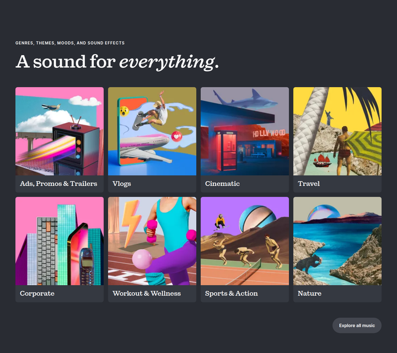Image resolution: width=397 pixels, height=353 pixels.
Task: Open the Ads, Promos & Trailers thumbnail image
Action: coord(60,131)
